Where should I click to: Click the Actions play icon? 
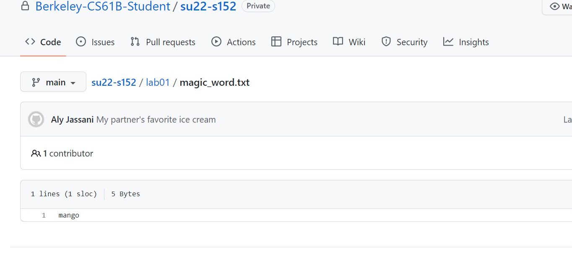point(216,42)
